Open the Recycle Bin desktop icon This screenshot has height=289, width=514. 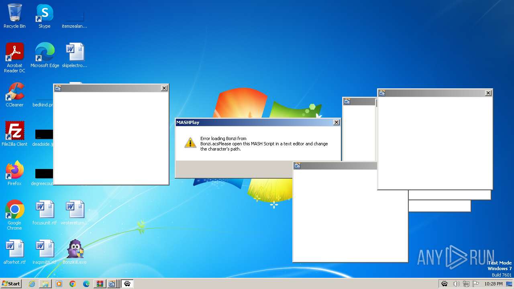14,16
